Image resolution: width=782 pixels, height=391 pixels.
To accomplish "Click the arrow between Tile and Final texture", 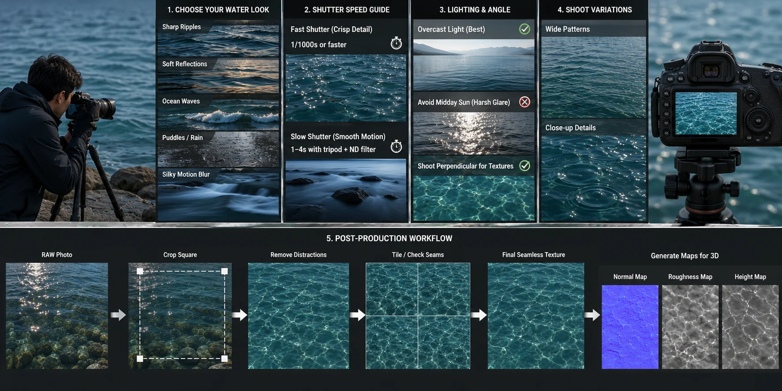I will pyautogui.click(x=479, y=315).
